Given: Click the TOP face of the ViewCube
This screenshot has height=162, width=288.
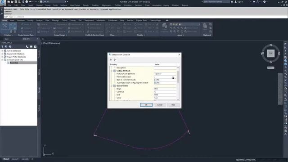Looking at the screenshot, I should coord(270,54).
